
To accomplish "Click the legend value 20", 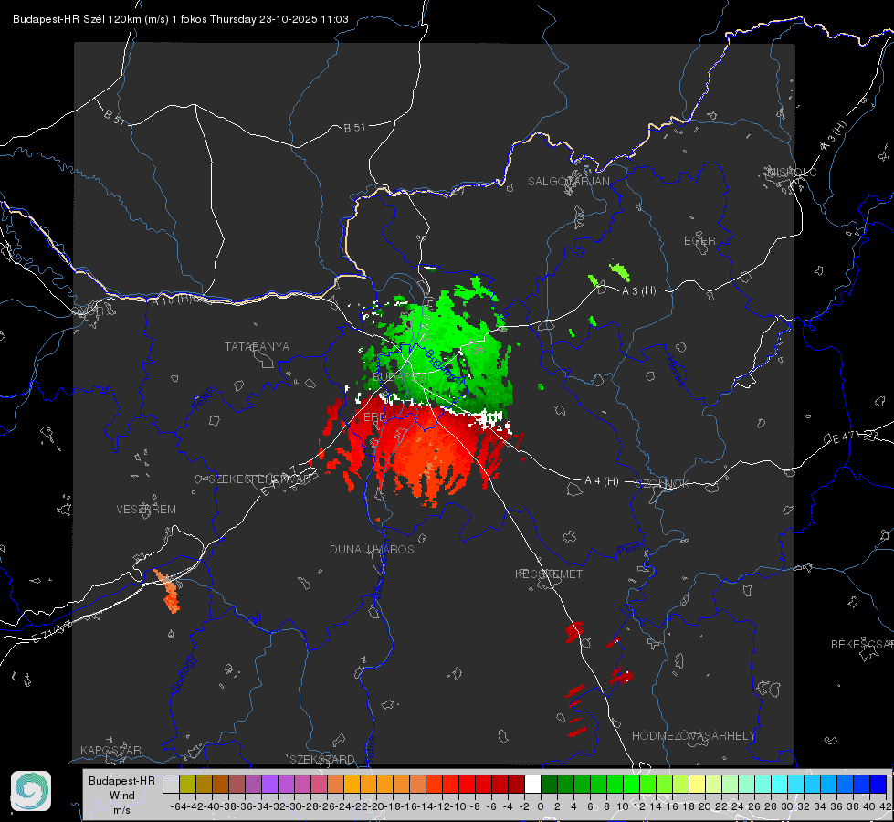I will (x=705, y=806).
